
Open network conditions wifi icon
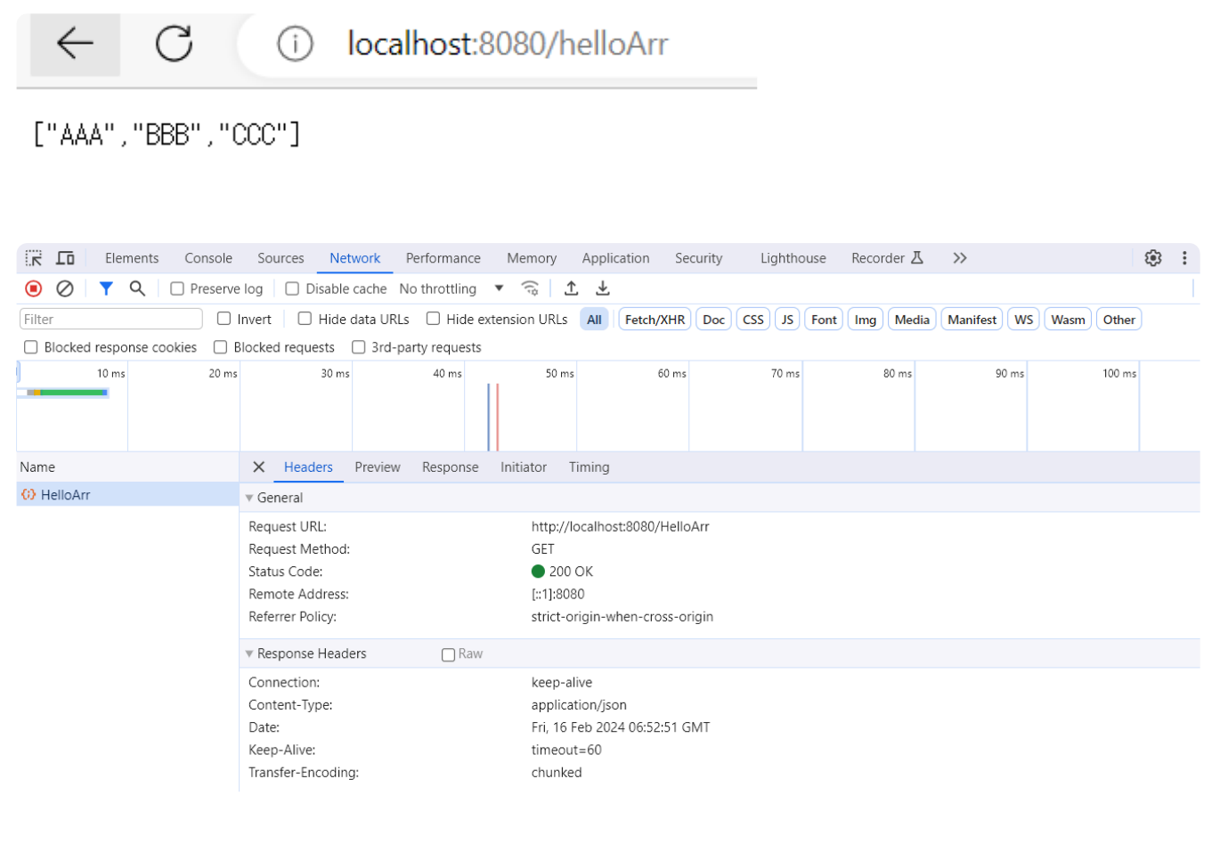coord(530,288)
